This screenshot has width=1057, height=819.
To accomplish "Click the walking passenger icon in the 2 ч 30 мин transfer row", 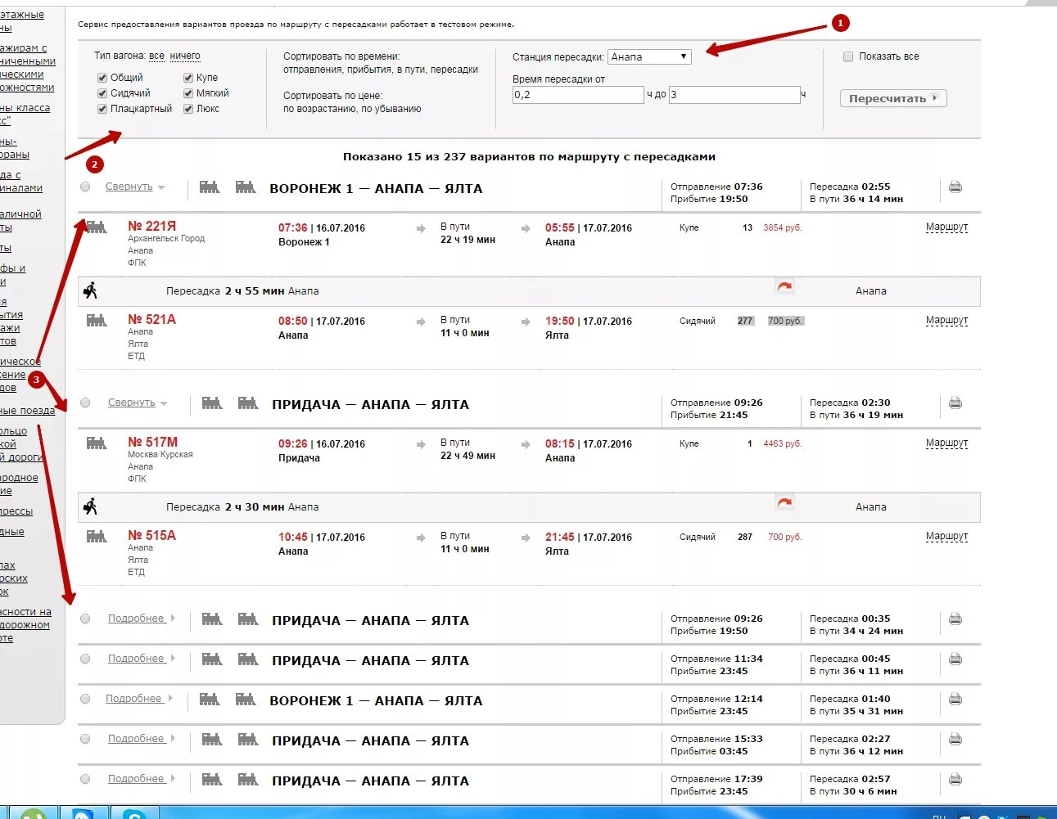I will [90, 506].
